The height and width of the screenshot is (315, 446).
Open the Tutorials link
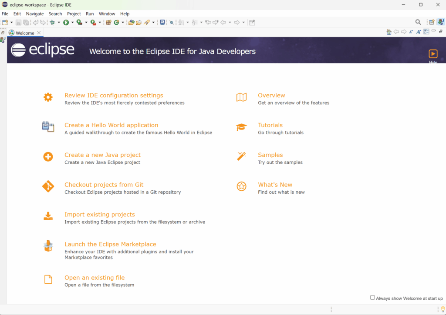point(270,125)
